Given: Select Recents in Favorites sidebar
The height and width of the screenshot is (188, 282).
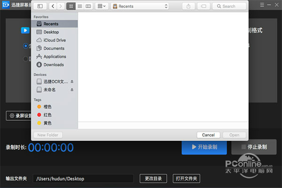Looking at the screenshot, I should (55, 24).
